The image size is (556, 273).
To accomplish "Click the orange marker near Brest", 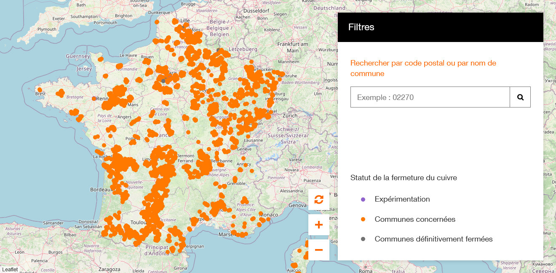I will (x=40, y=90).
